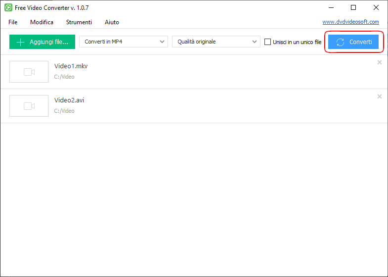The image size is (388, 277).
Task: Click the C:/Video path under Video2.avi
Action: tap(64, 111)
